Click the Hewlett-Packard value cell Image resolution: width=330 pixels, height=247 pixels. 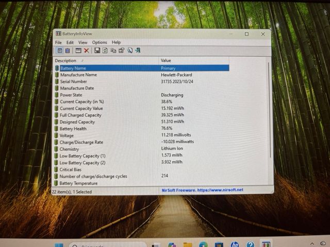(176, 75)
